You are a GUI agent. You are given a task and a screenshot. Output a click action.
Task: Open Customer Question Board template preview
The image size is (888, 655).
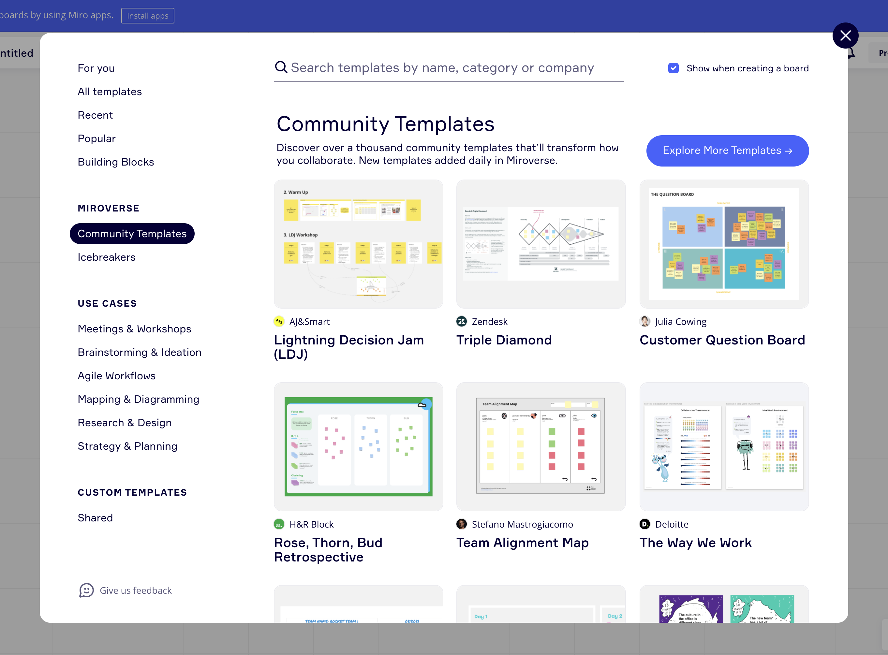click(x=724, y=244)
